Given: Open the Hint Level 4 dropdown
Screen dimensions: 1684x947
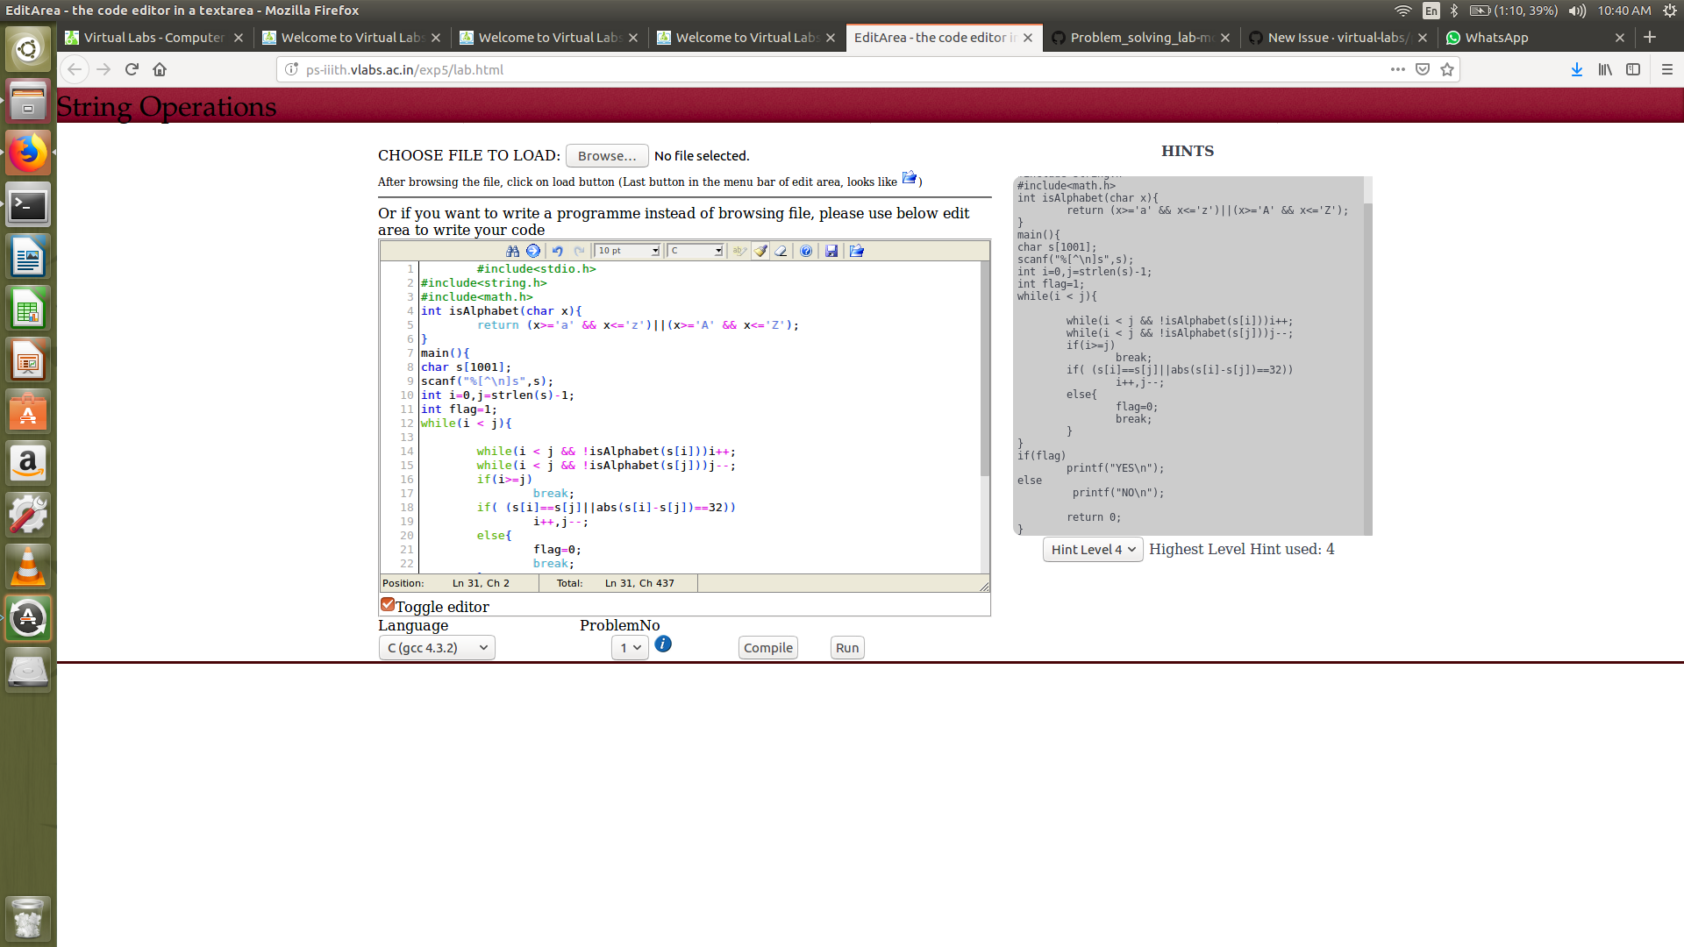Looking at the screenshot, I should (x=1092, y=549).
